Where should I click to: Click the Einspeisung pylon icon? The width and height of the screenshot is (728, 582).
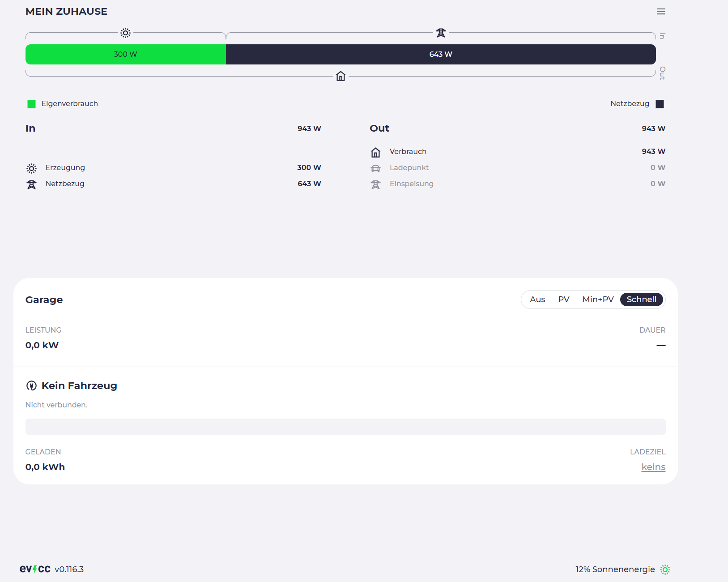coord(376,184)
